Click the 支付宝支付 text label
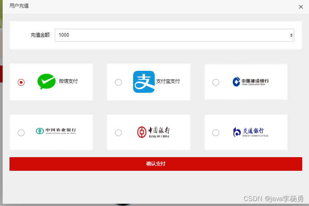The width and height of the screenshot is (309, 206). [168, 81]
